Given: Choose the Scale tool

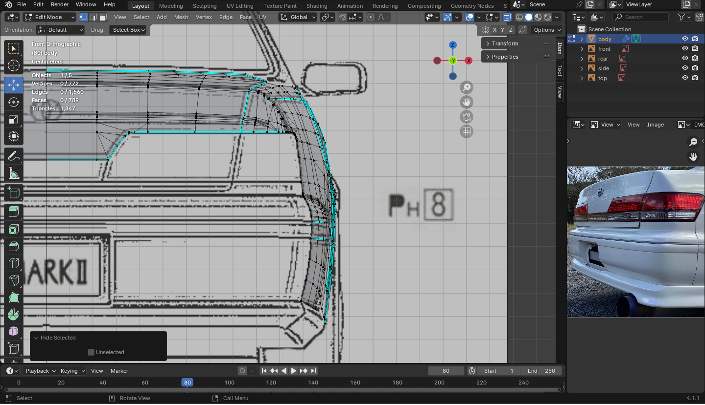Looking at the screenshot, I should tap(14, 120).
